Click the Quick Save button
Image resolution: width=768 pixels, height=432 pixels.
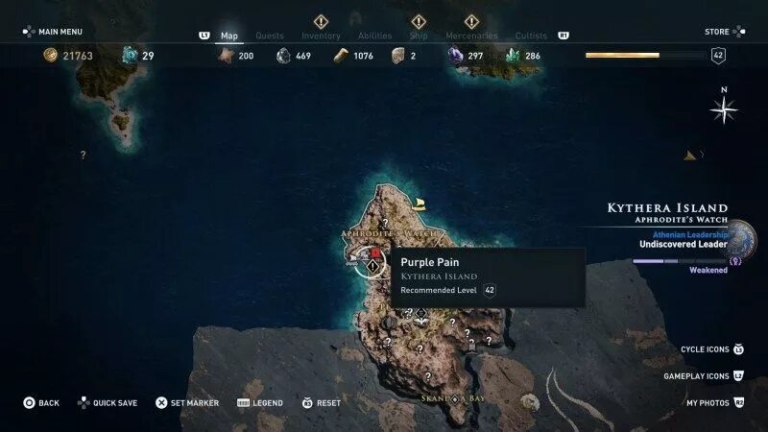tap(108, 403)
